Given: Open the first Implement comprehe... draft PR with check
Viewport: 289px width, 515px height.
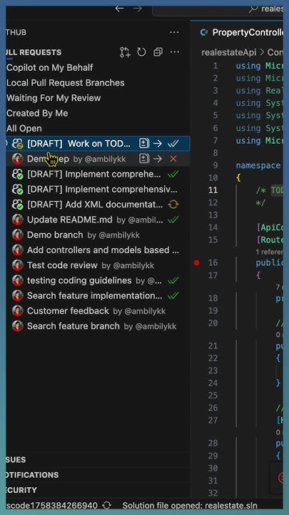Looking at the screenshot, I should [98, 174].
